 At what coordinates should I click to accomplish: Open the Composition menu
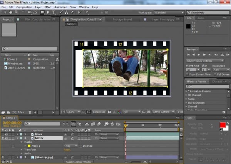pyautogui.click(x=24, y=7)
